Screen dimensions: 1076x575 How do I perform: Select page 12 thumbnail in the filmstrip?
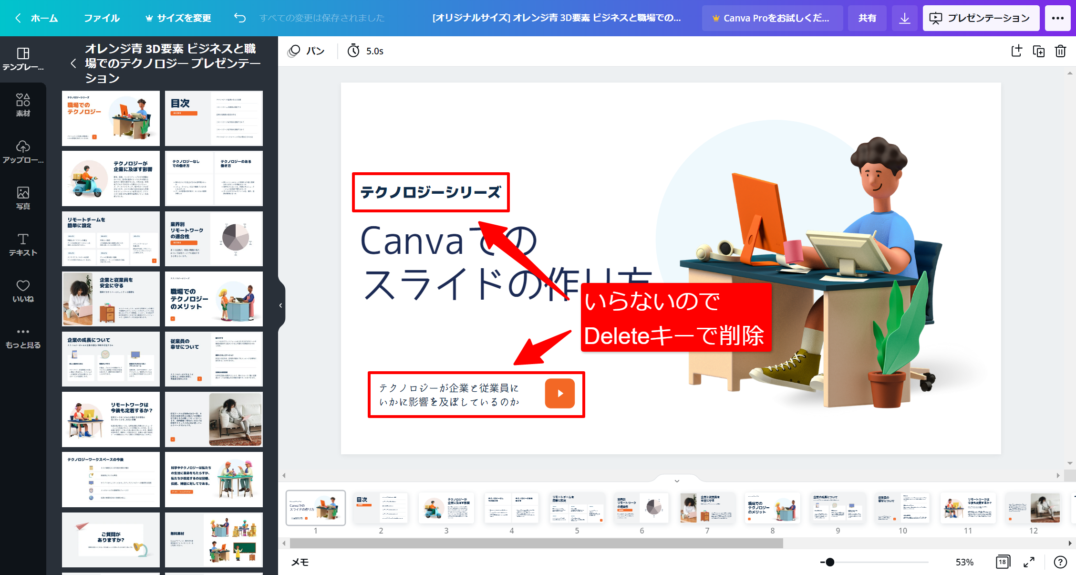(1034, 508)
